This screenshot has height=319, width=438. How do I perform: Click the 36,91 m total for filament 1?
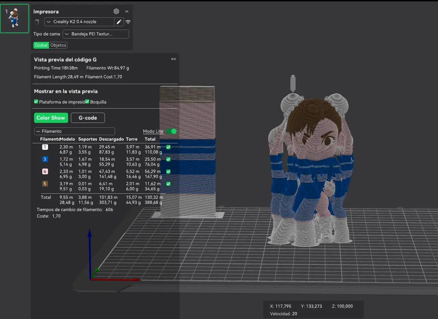click(153, 147)
